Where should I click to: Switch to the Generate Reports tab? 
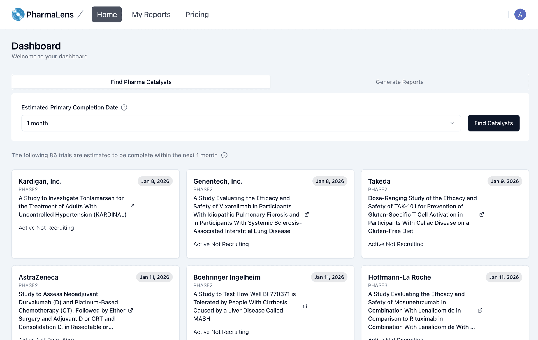(400, 82)
